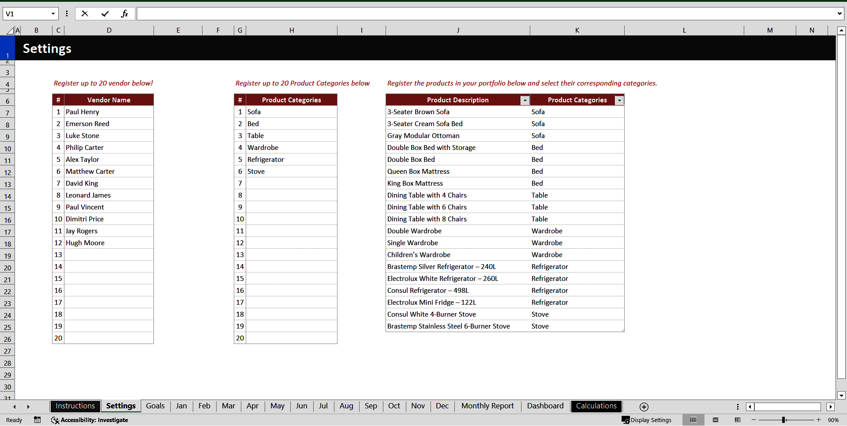Open the Product Categories filter dropdown
The height and width of the screenshot is (426, 847).
[619, 100]
